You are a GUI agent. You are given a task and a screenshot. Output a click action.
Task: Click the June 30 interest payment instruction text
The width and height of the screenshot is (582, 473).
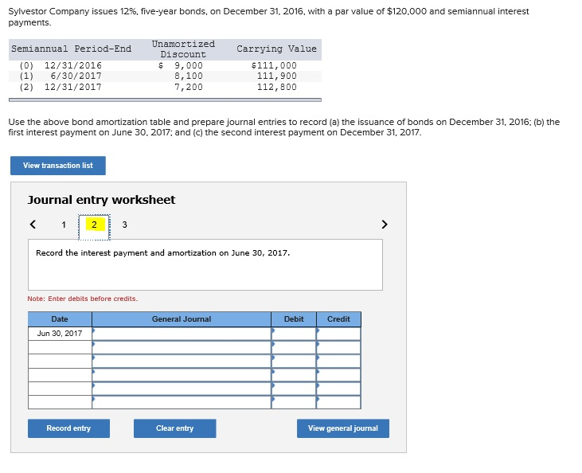(163, 253)
